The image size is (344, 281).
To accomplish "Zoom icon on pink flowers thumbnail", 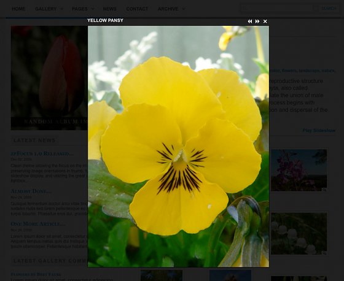I will (324, 190).
